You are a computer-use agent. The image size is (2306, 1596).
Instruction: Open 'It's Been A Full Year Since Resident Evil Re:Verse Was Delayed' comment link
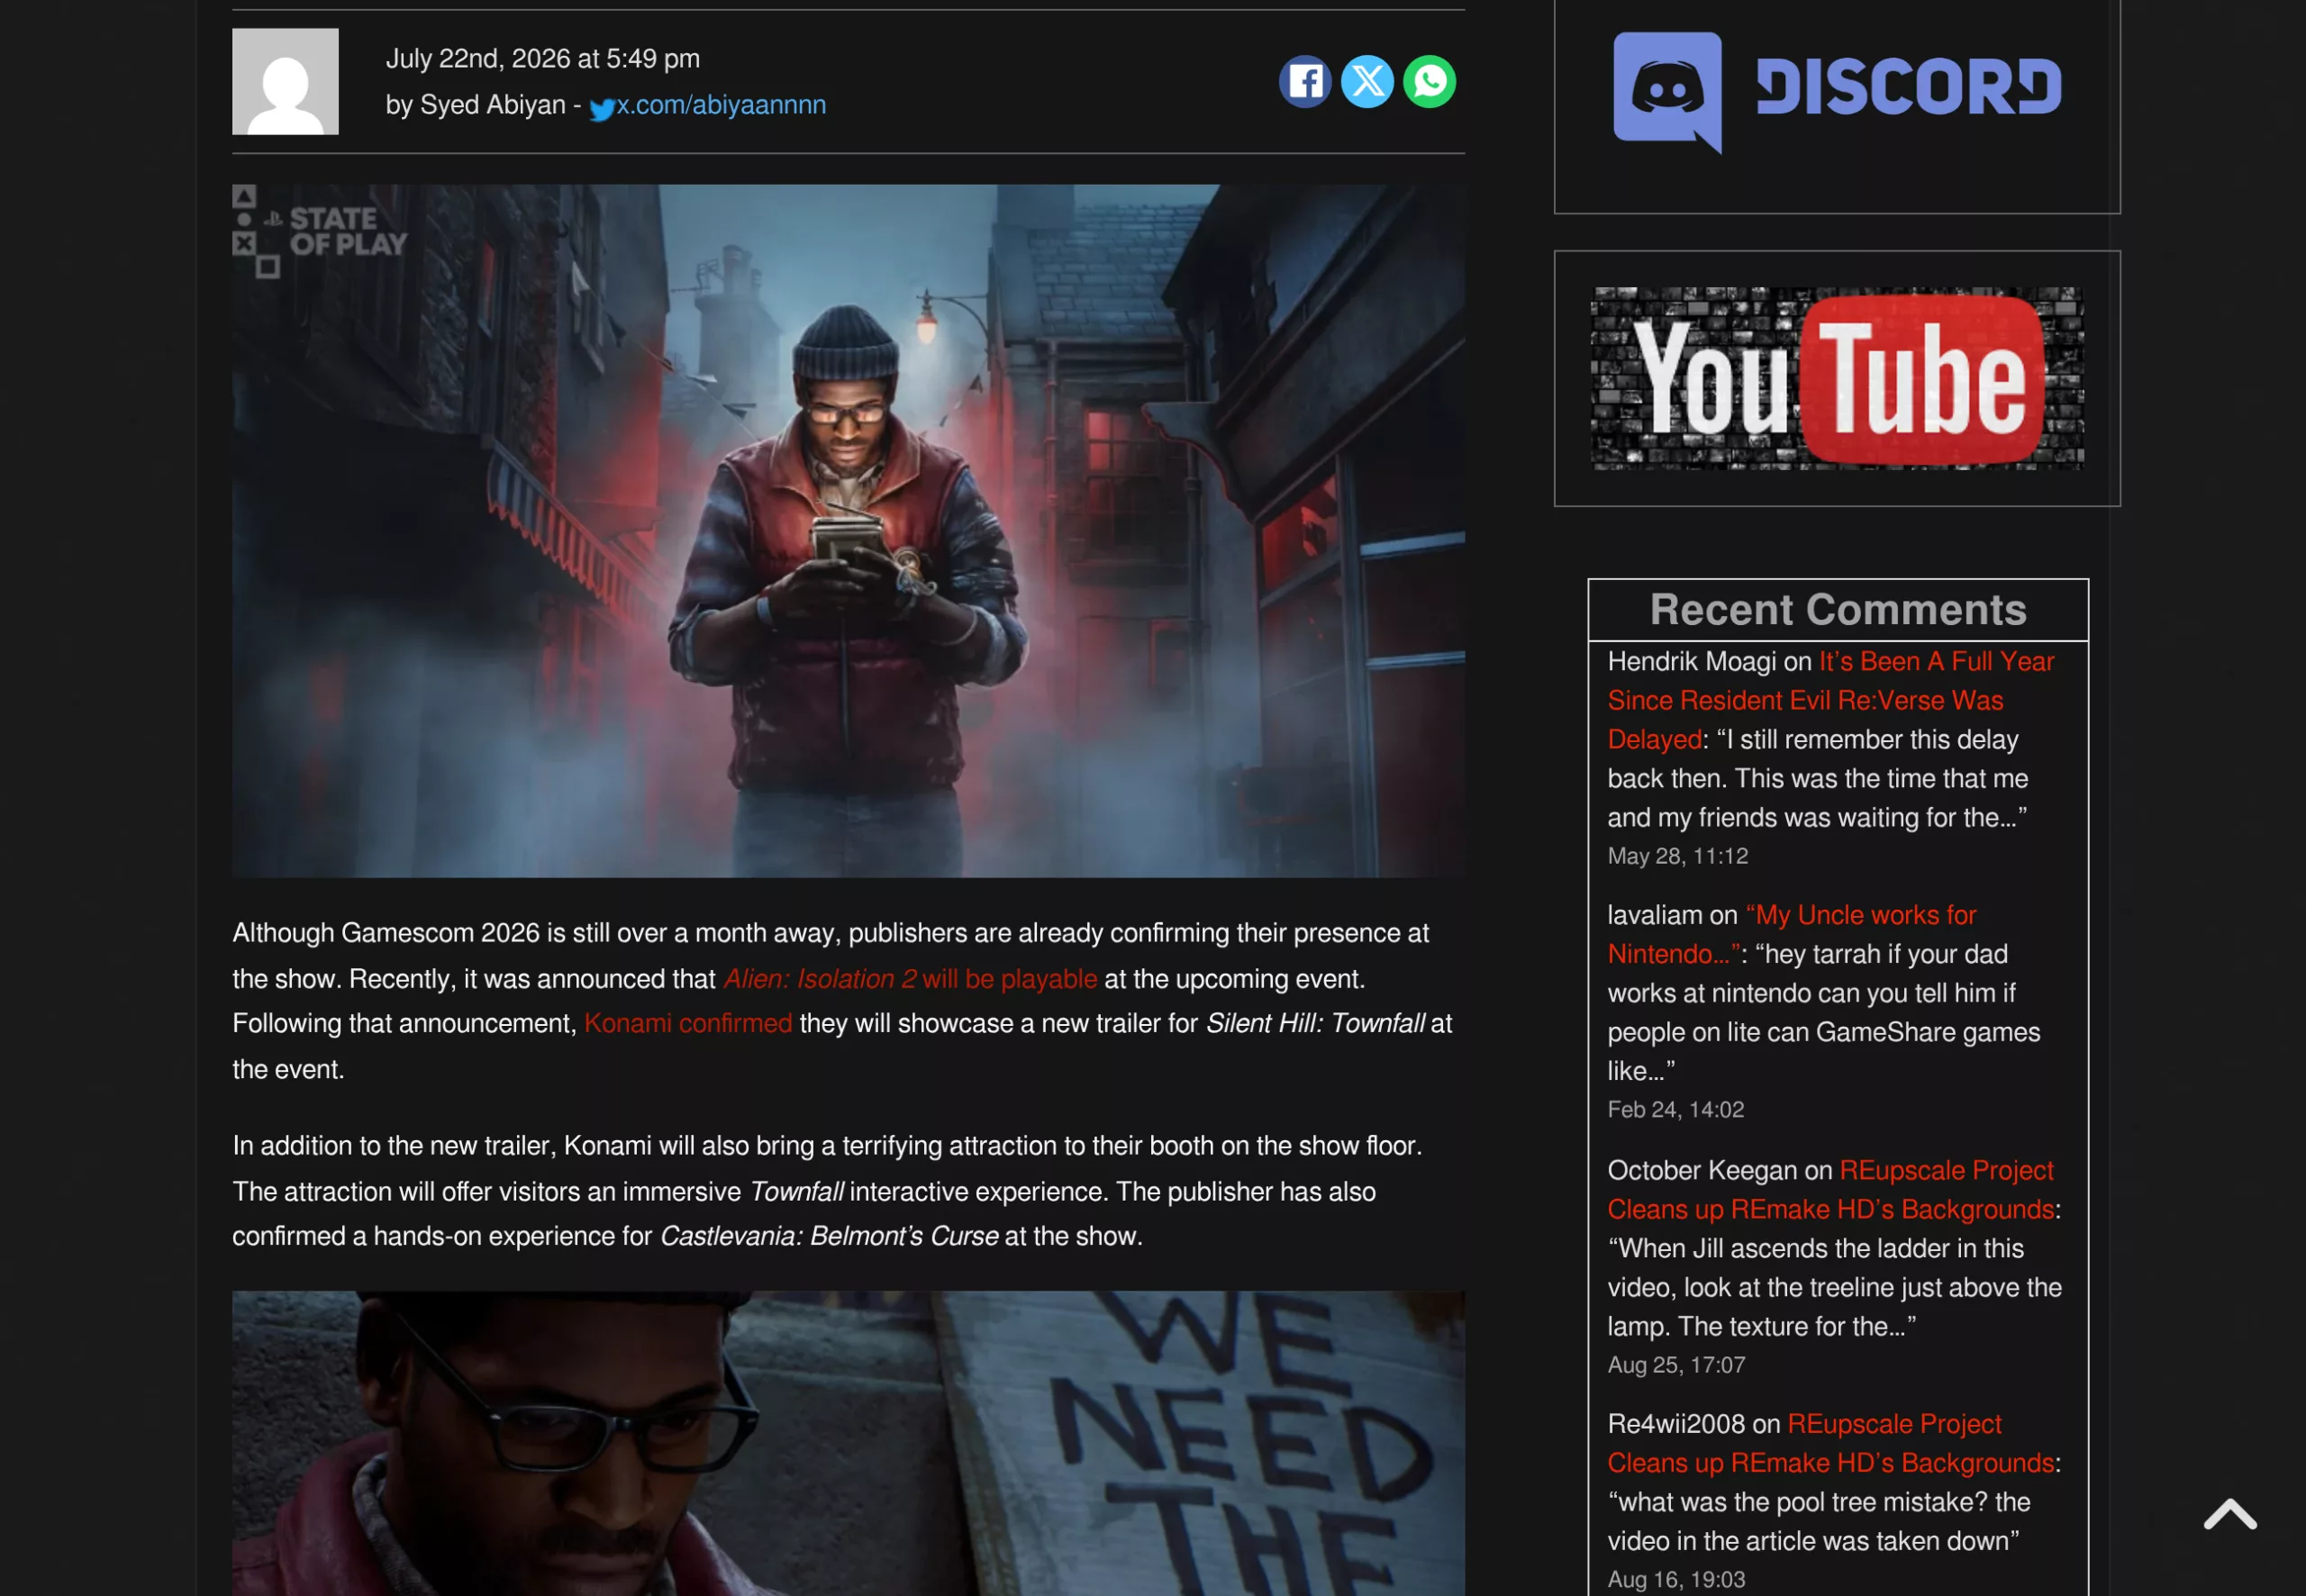pos(1830,700)
